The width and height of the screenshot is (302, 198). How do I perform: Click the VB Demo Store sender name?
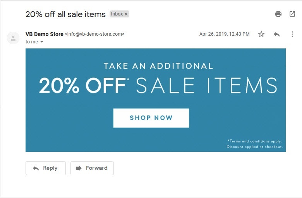[44, 34]
